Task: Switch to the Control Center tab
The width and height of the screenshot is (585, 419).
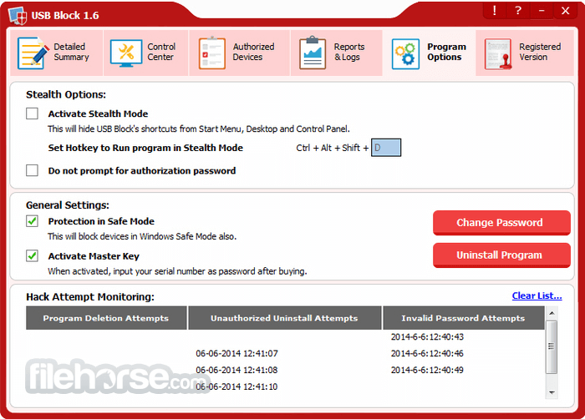Action: pos(146,53)
